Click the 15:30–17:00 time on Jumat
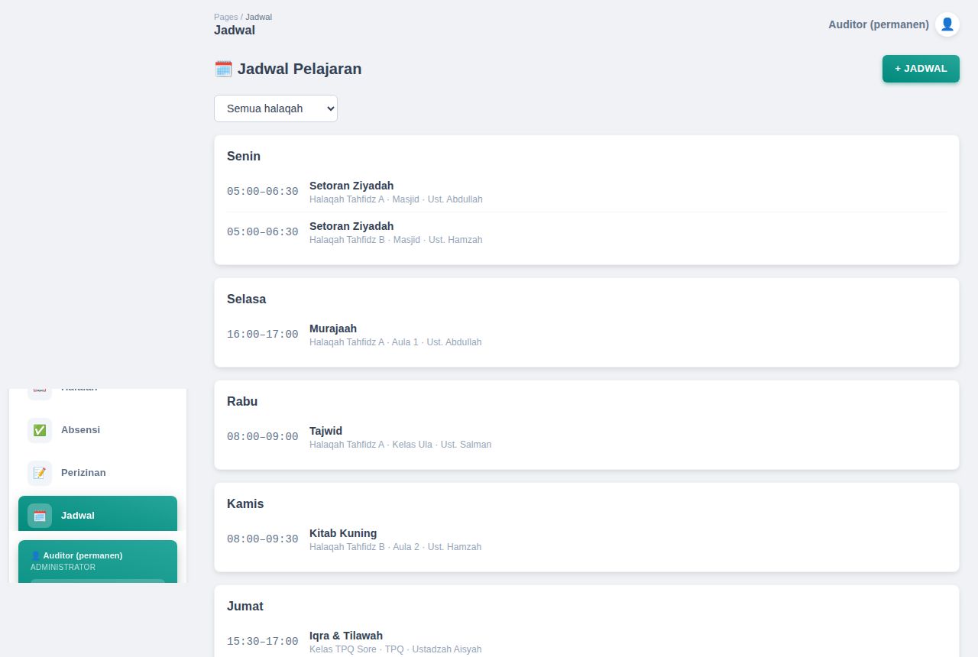This screenshot has width=978, height=657. click(263, 642)
